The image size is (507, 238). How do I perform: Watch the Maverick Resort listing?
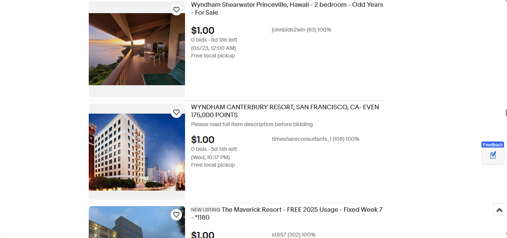pyautogui.click(x=176, y=215)
